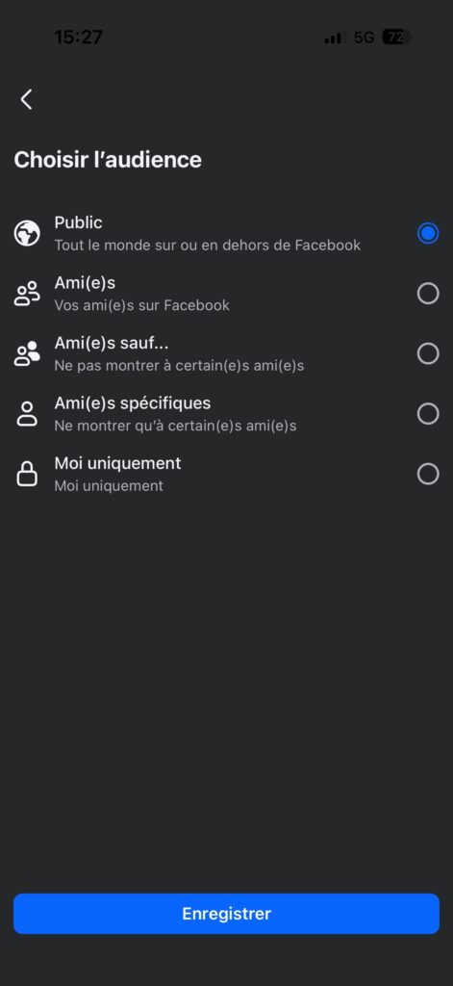Screen dimensions: 453x986
Task: Tap the Enregistrer button
Action: tap(226, 914)
